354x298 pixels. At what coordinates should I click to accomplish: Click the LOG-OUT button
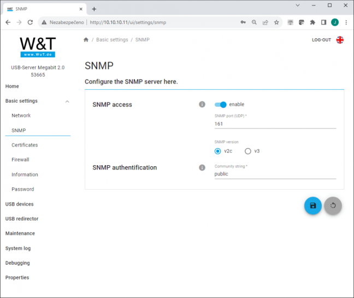321,40
